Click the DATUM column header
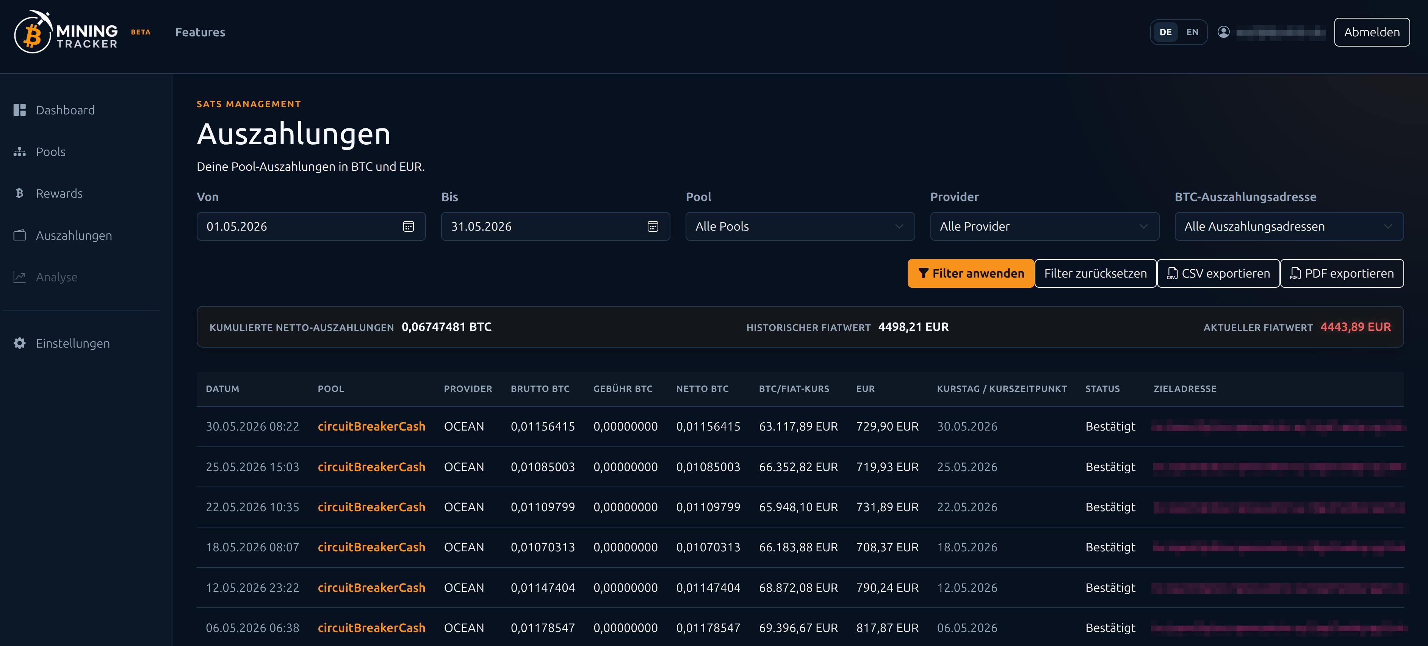This screenshot has width=1428, height=646. point(222,389)
